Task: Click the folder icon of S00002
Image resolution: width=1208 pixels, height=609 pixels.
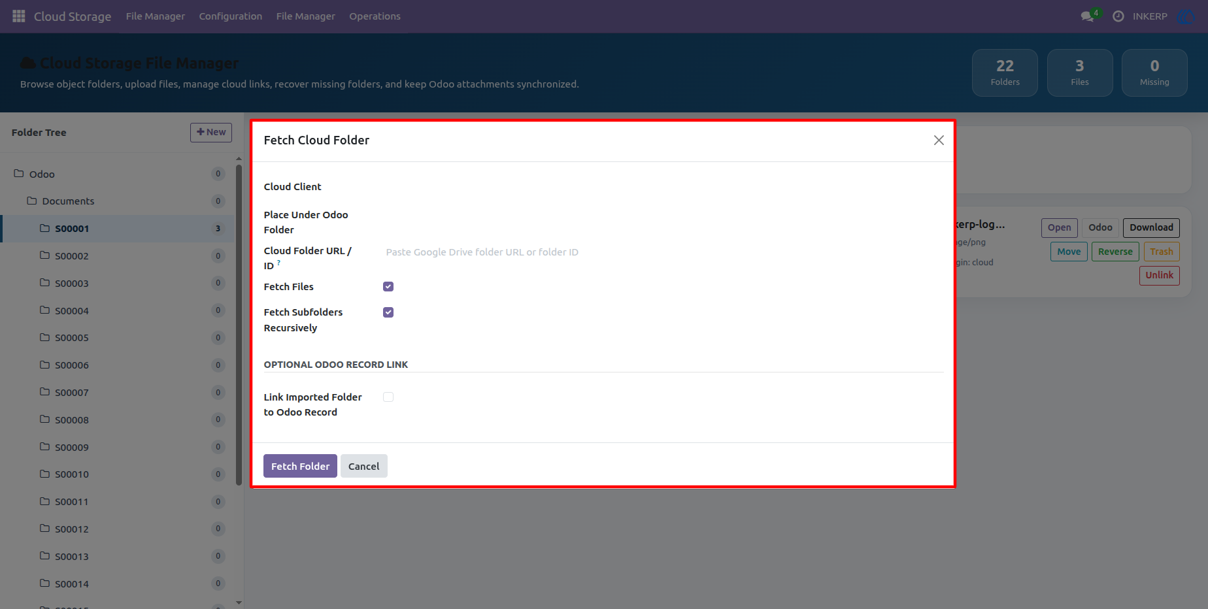Action: [45, 255]
